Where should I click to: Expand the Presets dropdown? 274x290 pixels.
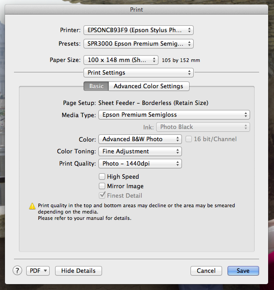138,44
